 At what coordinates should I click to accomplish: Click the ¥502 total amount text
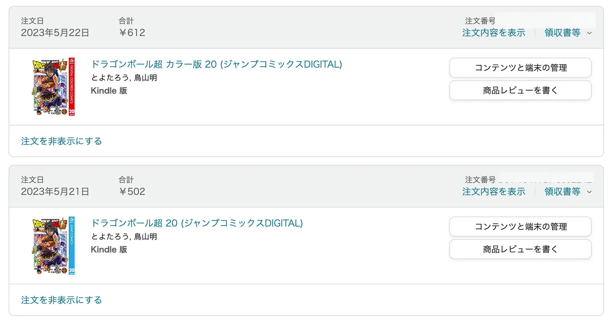pos(132,192)
